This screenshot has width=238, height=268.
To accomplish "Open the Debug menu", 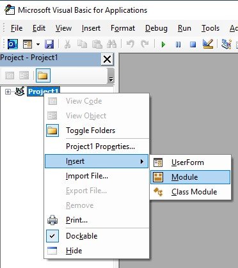I will [x=156, y=28].
